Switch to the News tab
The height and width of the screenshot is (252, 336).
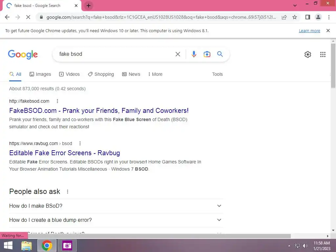click(131, 74)
